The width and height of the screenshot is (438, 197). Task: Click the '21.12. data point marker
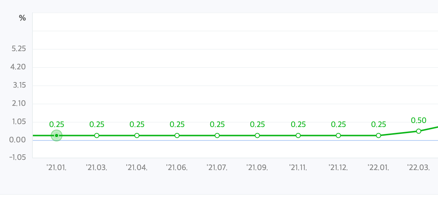[338, 135]
